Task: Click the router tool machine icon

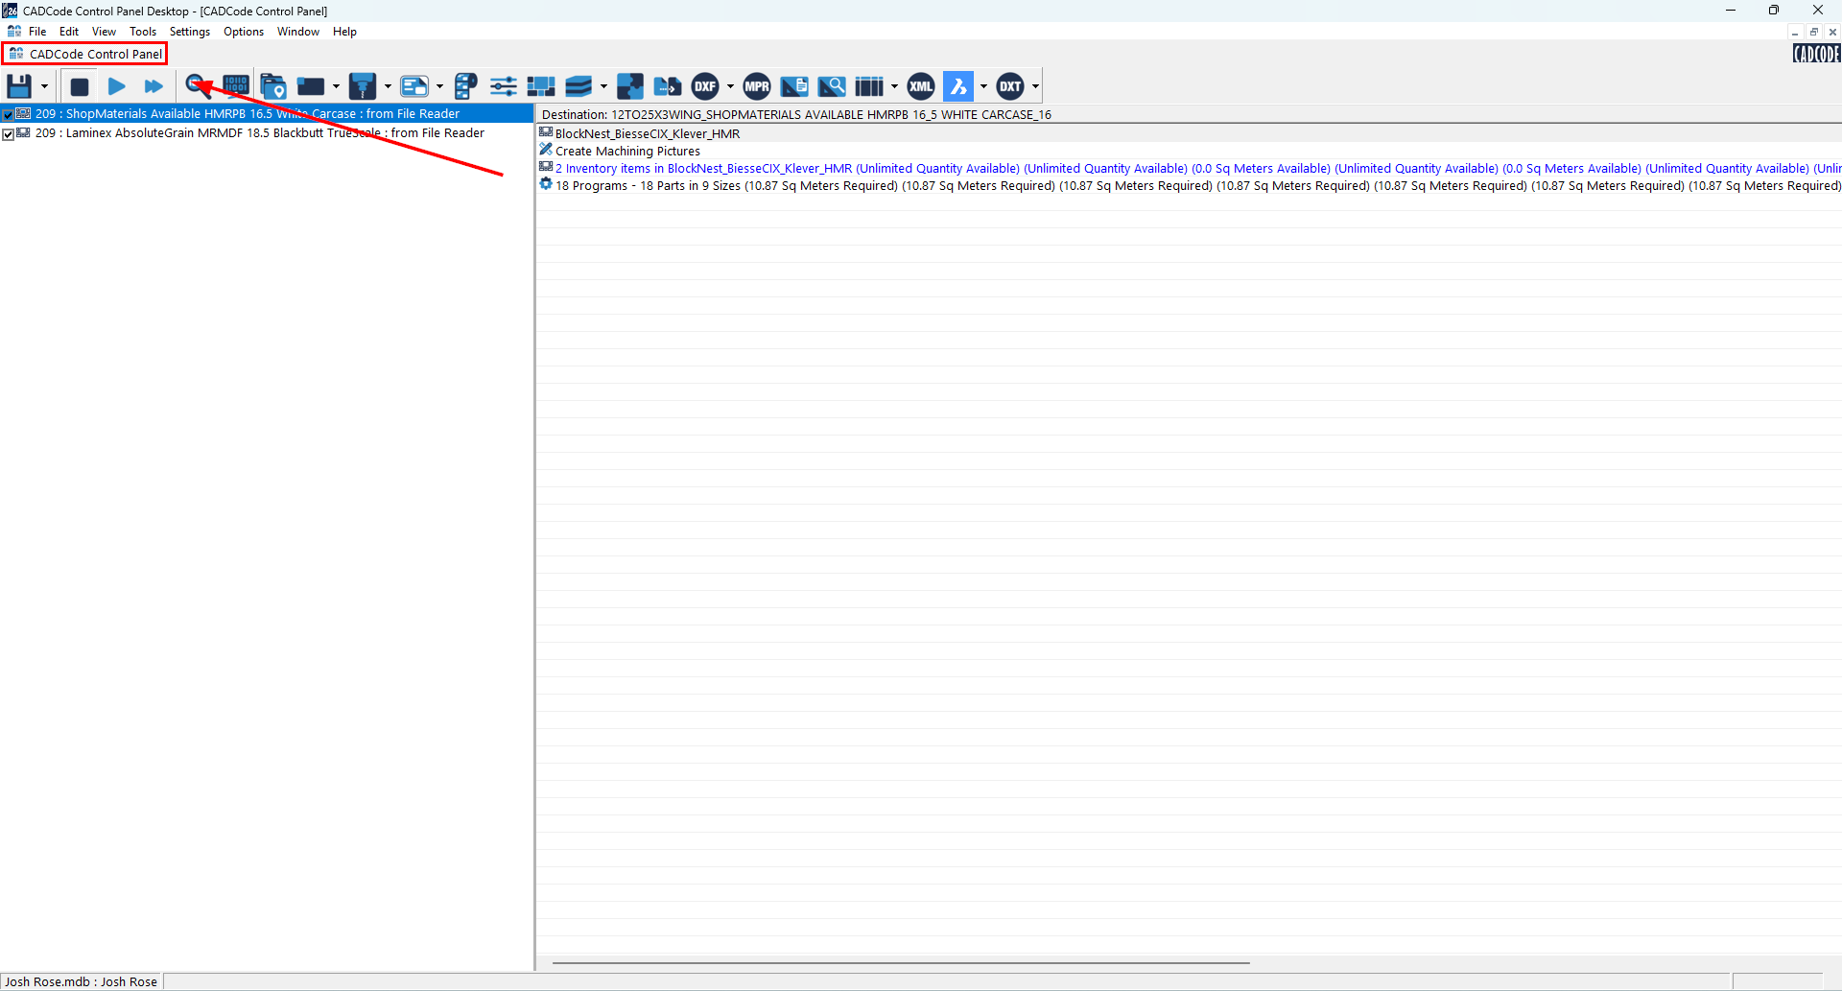Action: coord(363,86)
